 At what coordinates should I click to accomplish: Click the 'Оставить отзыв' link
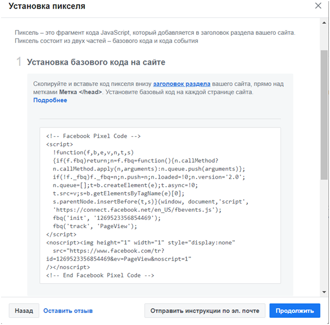68,311
